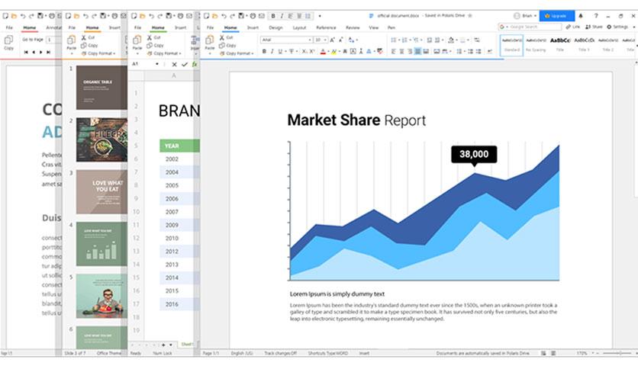
Task: Select the Organic Table slide 1 thumbnail
Action: (101, 88)
